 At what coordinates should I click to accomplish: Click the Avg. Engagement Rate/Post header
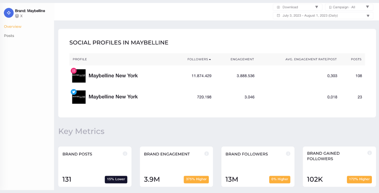[311, 59]
